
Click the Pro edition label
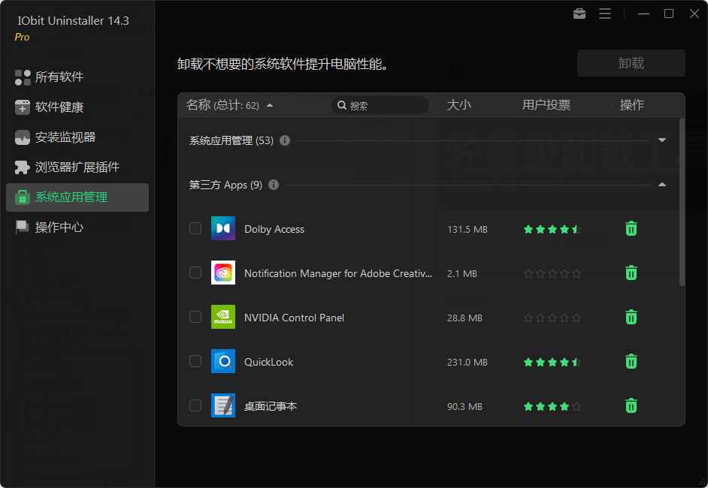point(22,37)
